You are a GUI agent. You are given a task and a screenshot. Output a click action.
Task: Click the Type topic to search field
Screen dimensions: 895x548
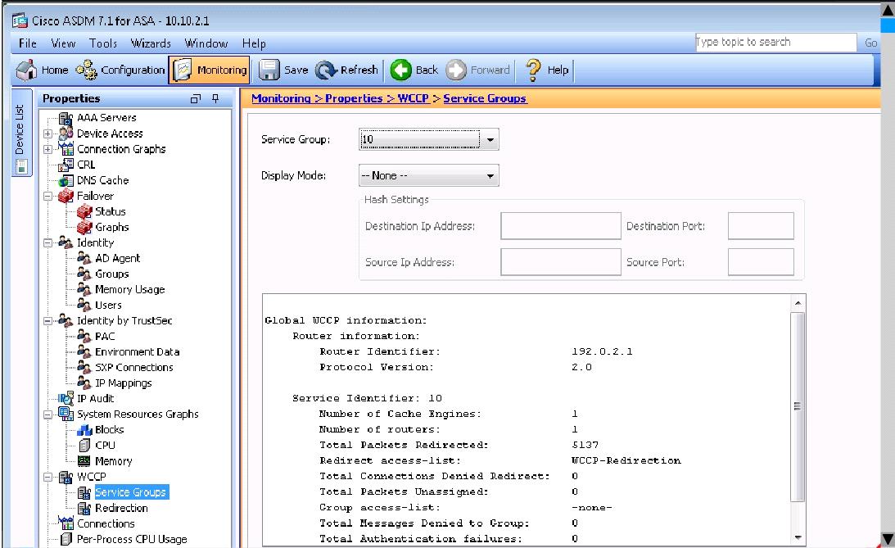[775, 43]
